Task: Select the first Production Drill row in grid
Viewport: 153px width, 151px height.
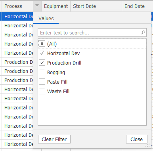Action: 17,62
